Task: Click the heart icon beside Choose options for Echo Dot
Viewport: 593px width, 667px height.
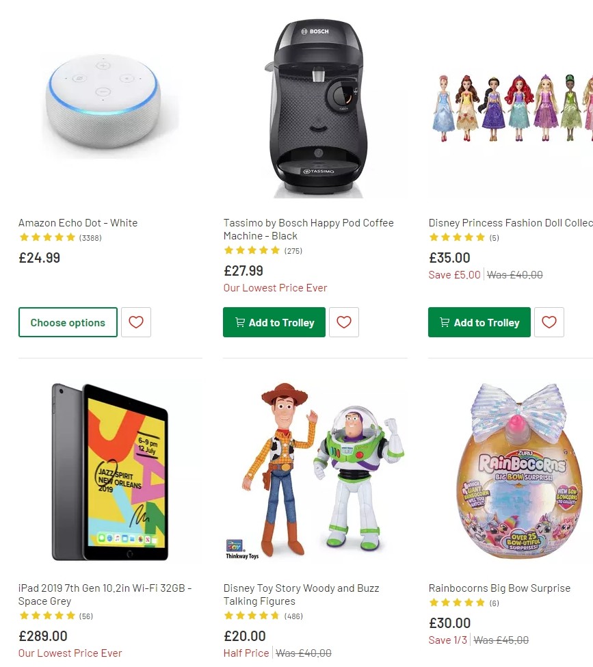Action: [x=136, y=322]
